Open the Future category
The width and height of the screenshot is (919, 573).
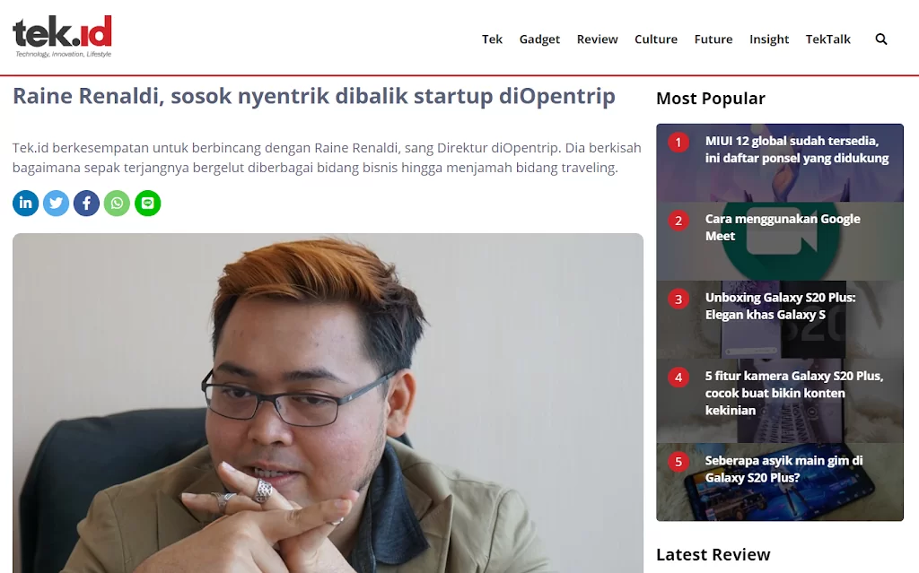pos(713,39)
